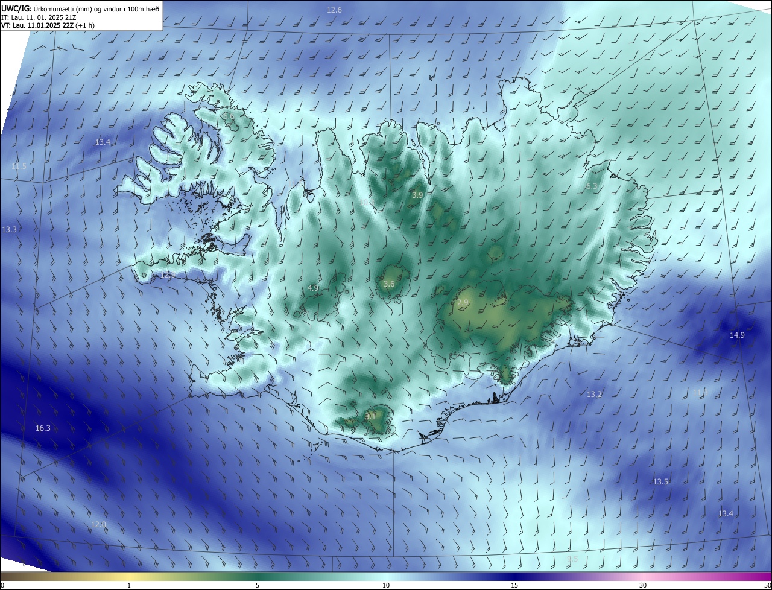The width and height of the screenshot is (772, 590).
Task: Click the 12.0 value label on the map
Action: pyautogui.click(x=98, y=525)
